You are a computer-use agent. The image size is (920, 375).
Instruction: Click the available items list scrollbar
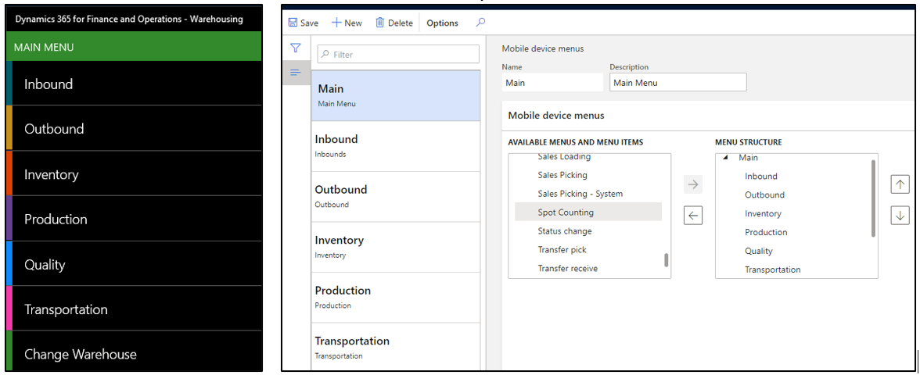(x=666, y=259)
